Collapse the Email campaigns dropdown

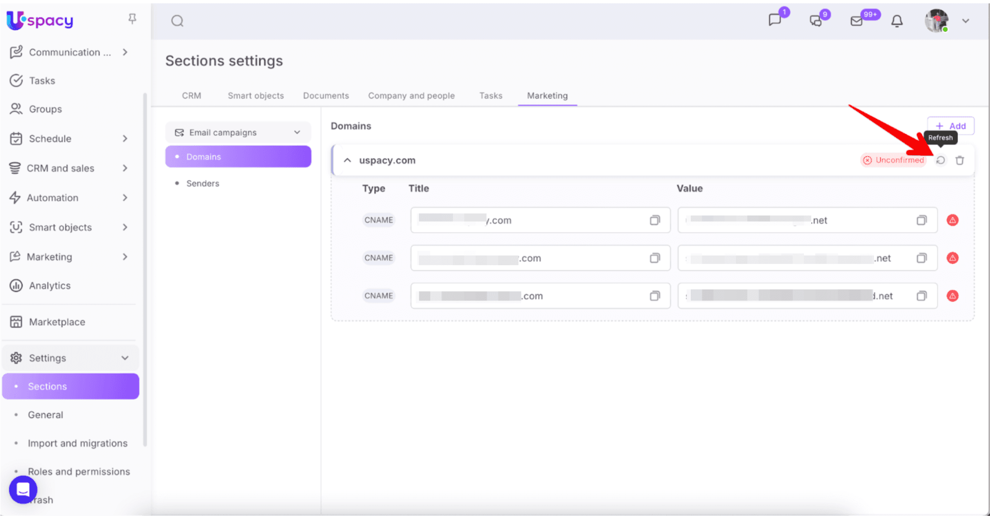click(x=297, y=132)
